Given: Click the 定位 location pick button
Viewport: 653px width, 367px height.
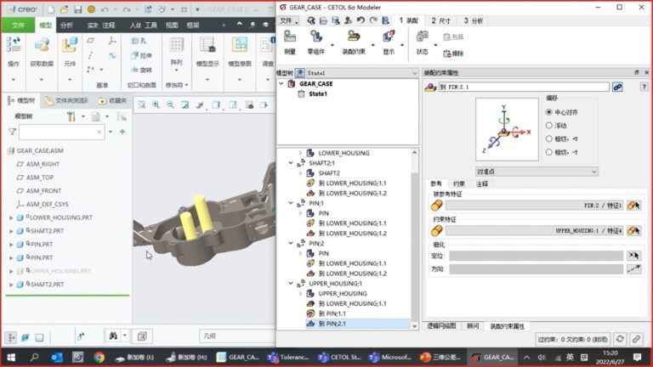Looking at the screenshot, I should (x=633, y=256).
